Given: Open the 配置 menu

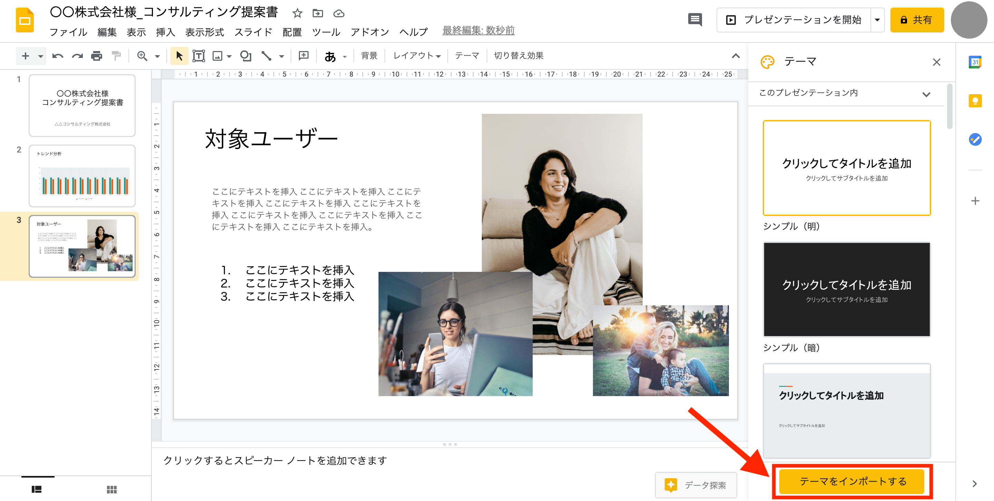Looking at the screenshot, I should (292, 32).
